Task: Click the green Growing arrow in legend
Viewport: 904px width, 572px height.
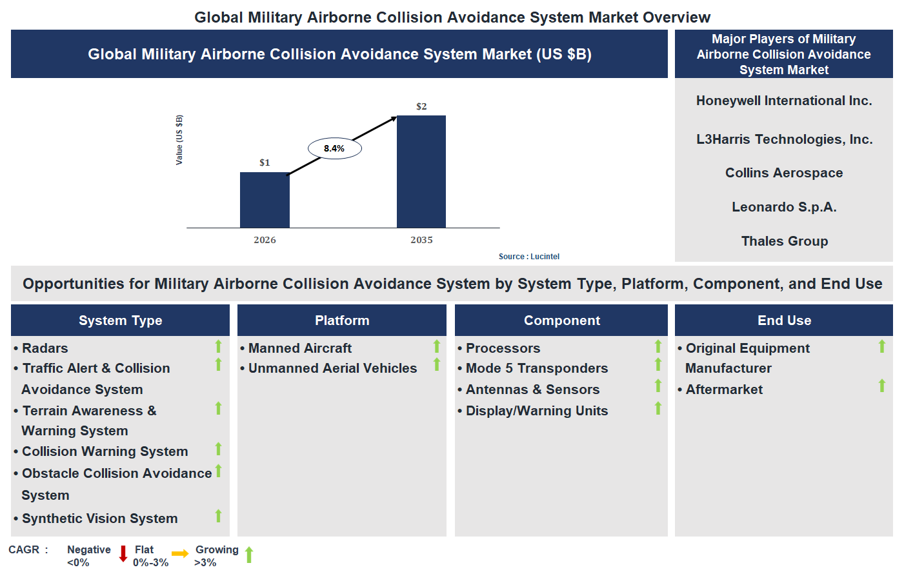Action: point(248,555)
